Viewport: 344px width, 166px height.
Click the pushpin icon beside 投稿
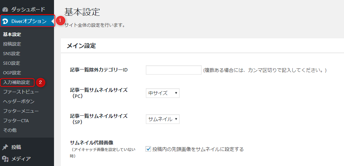pyautogui.click(x=5, y=147)
